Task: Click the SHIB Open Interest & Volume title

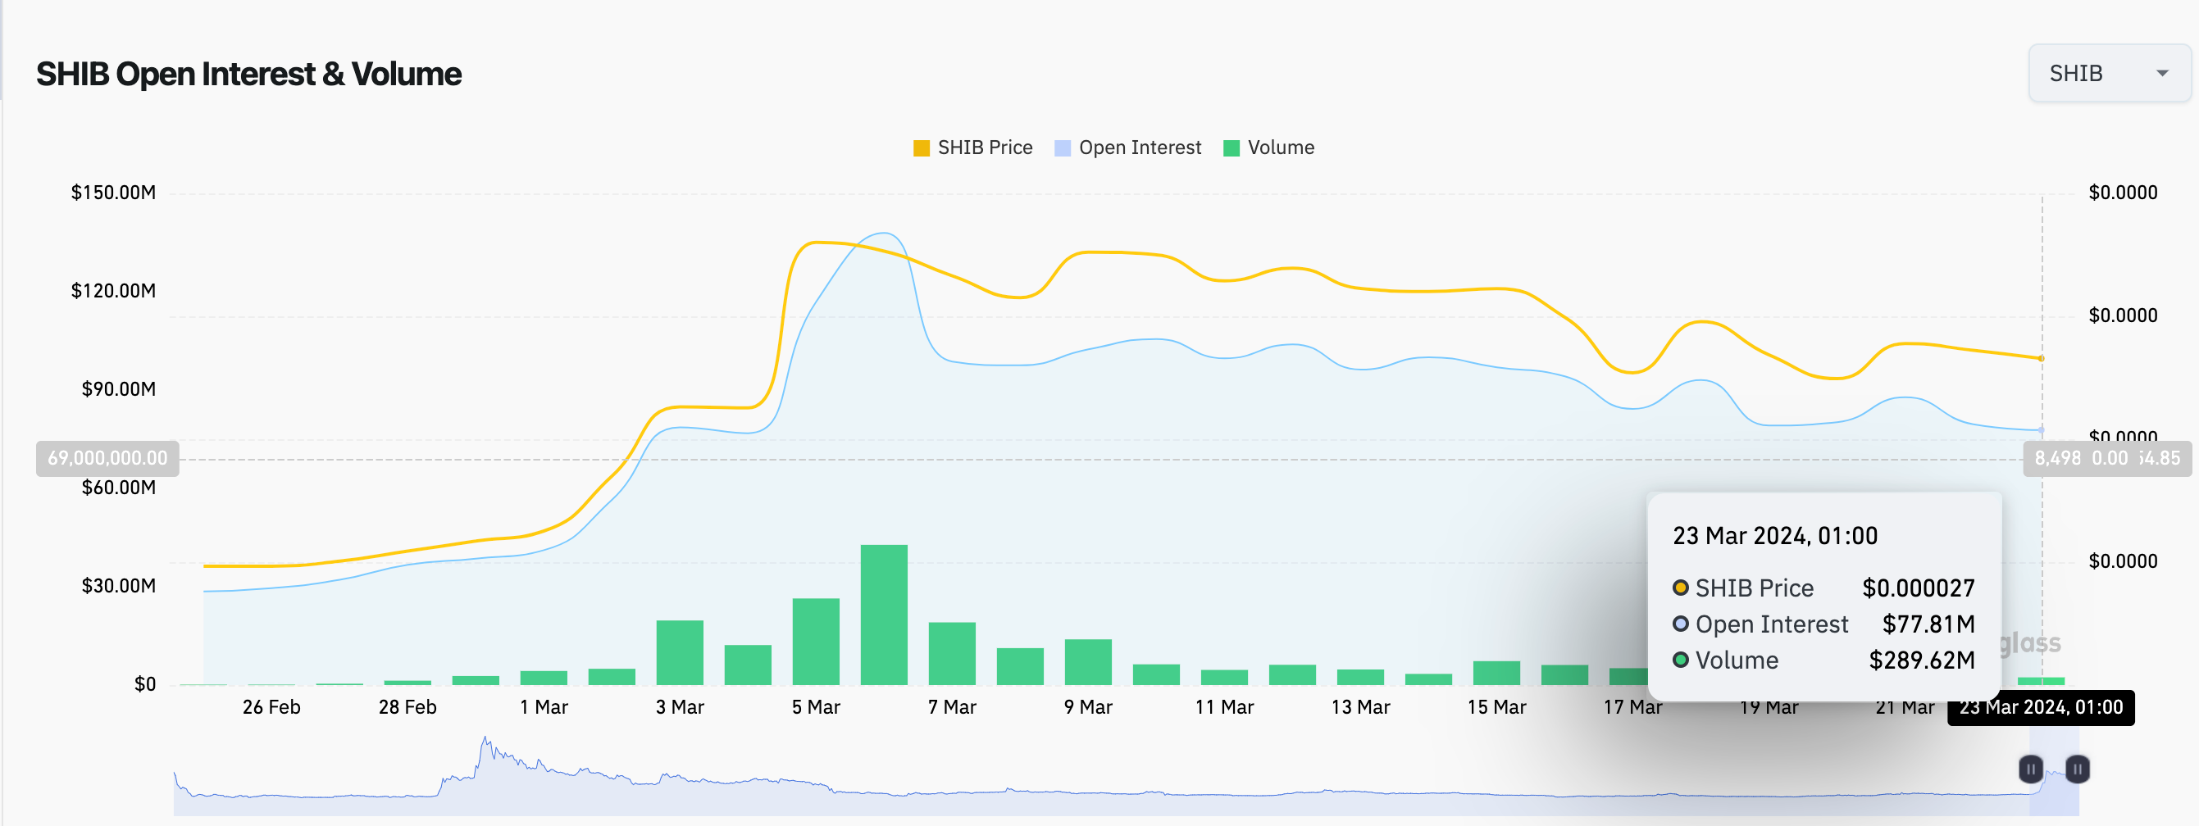Action: click(248, 75)
